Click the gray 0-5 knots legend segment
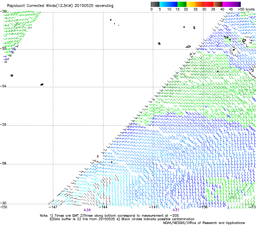The image size is (256, 225). tap(155, 4)
